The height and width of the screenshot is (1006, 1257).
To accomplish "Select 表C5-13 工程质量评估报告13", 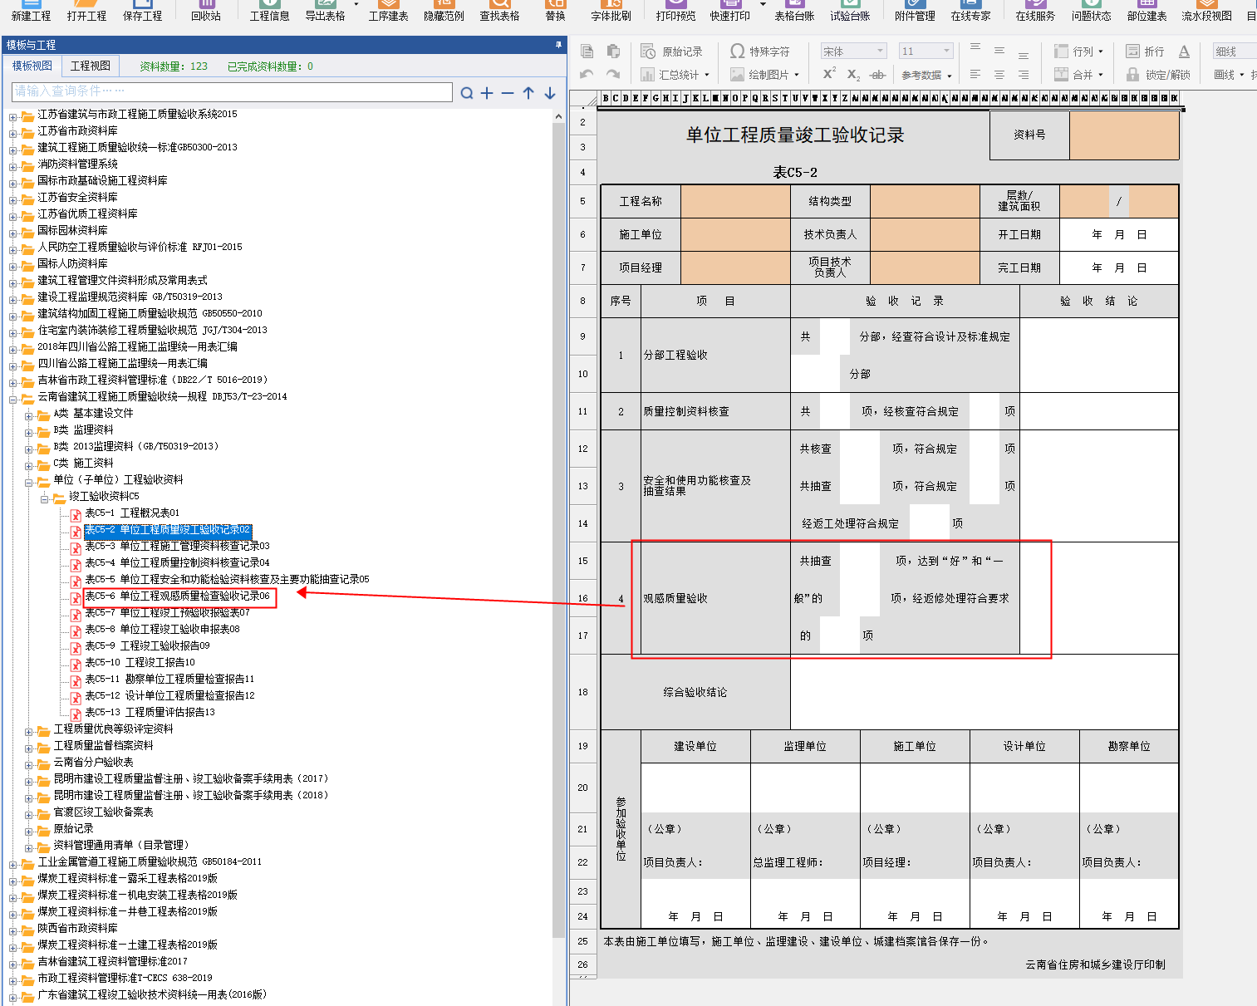I will coord(150,713).
